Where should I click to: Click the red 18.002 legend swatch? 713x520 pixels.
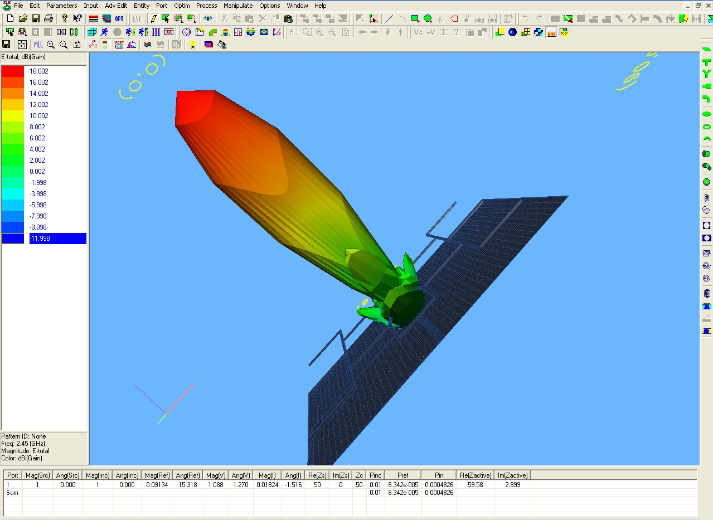[13, 71]
